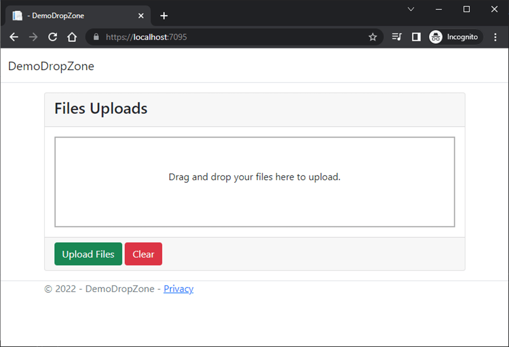Click the drag and drop upload zone

pos(255,181)
